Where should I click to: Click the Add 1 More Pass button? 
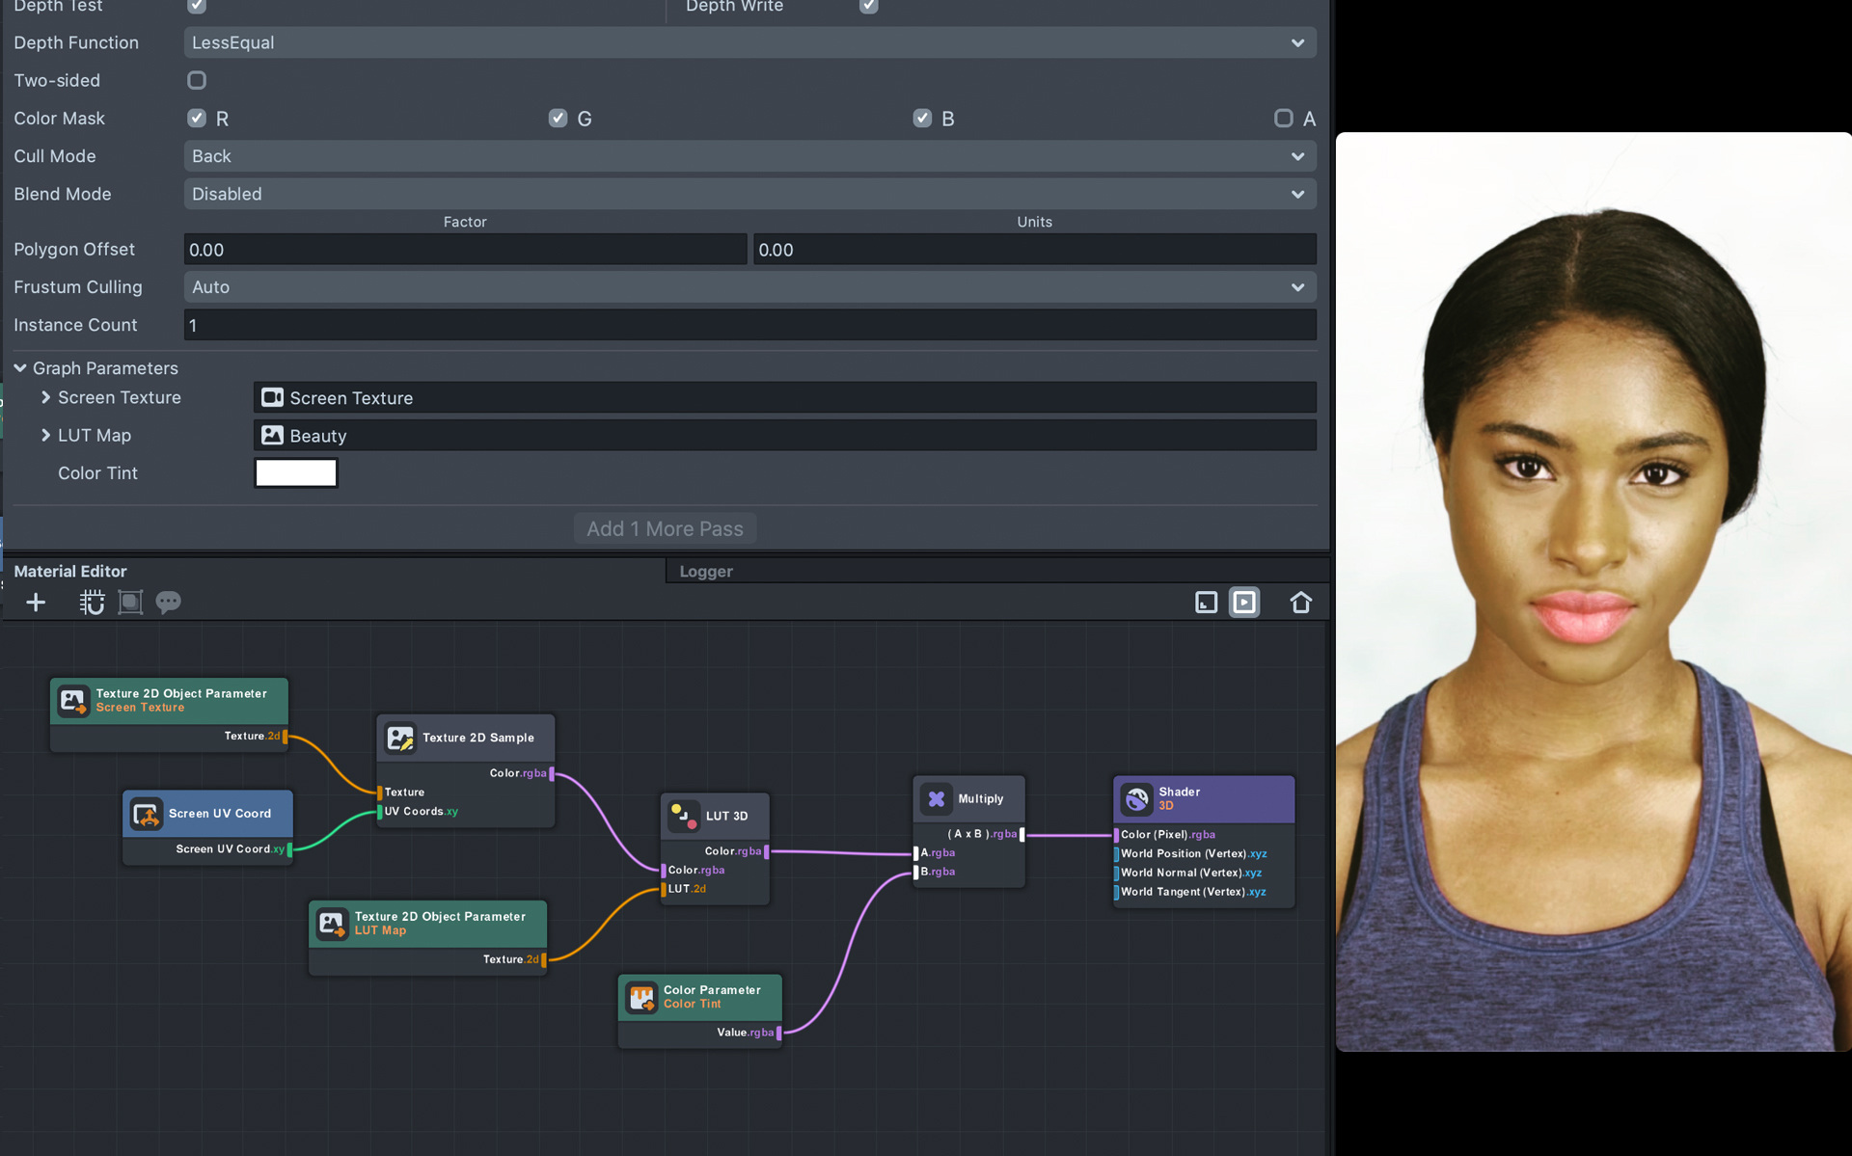[x=665, y=528]
